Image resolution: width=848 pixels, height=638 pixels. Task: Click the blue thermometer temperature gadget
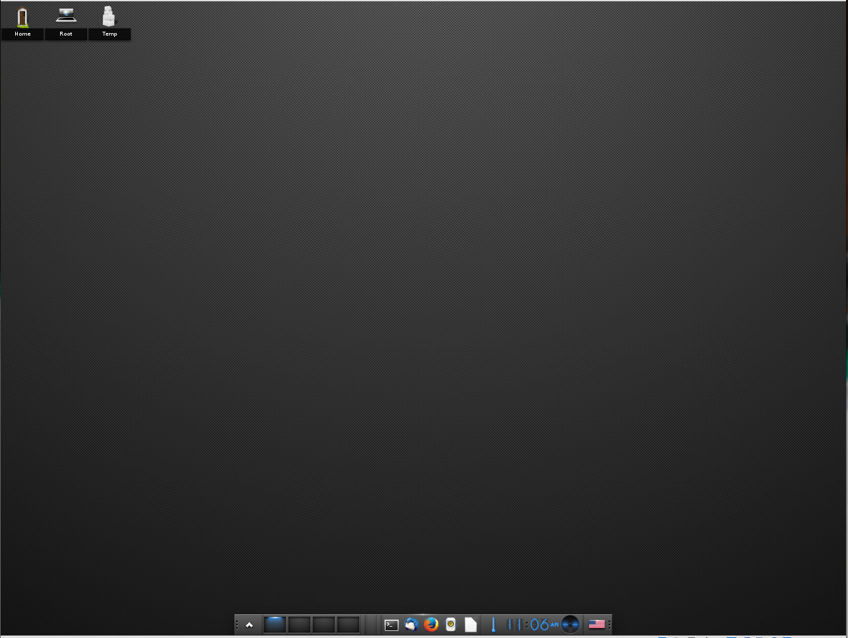[493, 624]
